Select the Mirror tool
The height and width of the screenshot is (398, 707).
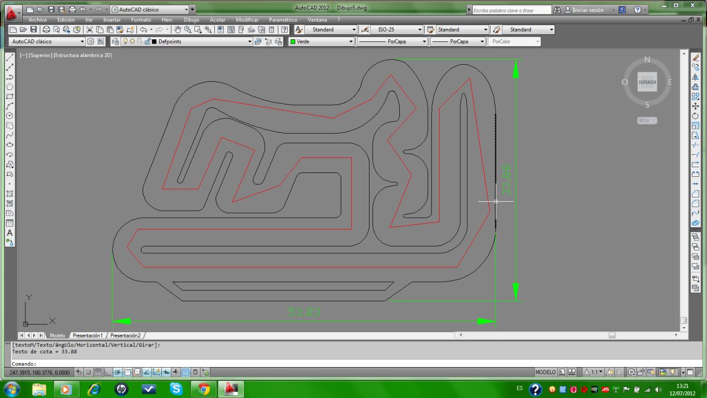click(x=696, y=77)
